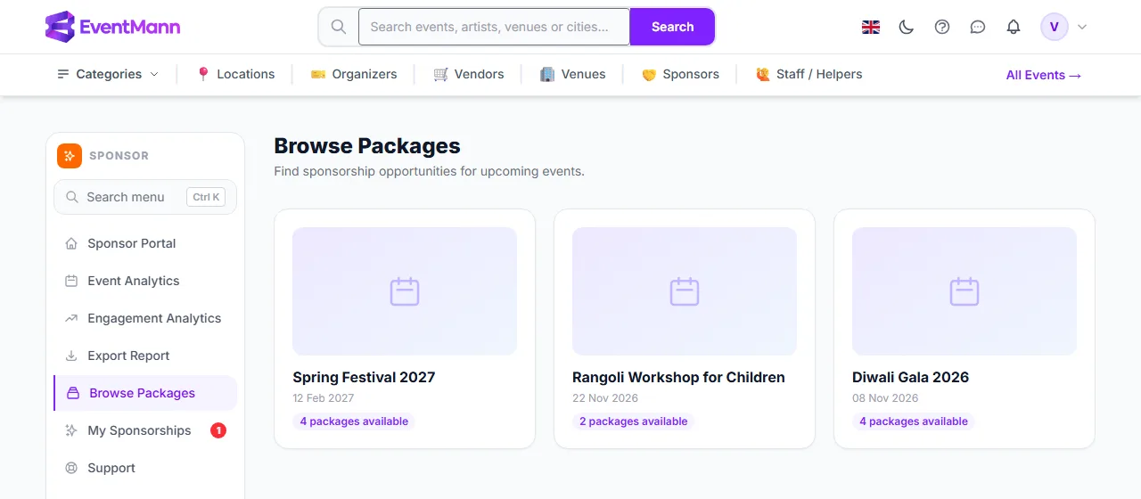1141x499 pixels.
Task: Open Spring Festival 2027 title
Action: [x=364, y=377]
